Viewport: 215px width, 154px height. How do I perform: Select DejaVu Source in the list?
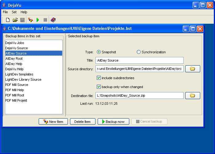pyautogui.click(x=34, y=48)
